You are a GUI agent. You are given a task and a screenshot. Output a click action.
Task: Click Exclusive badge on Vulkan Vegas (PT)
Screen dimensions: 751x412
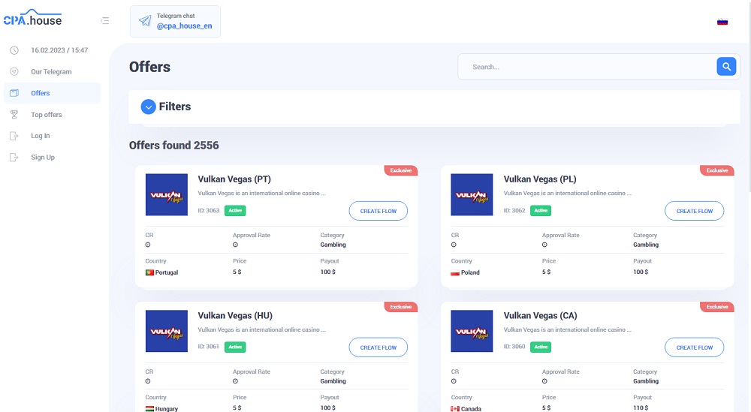(401, 170)
